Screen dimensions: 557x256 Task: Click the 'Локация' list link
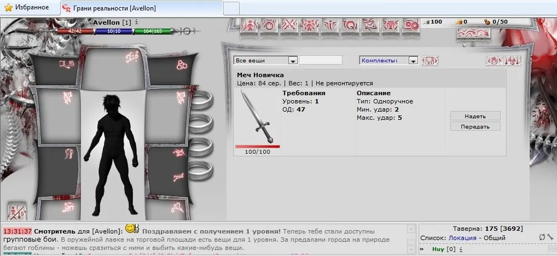click(x=462, y=238)
